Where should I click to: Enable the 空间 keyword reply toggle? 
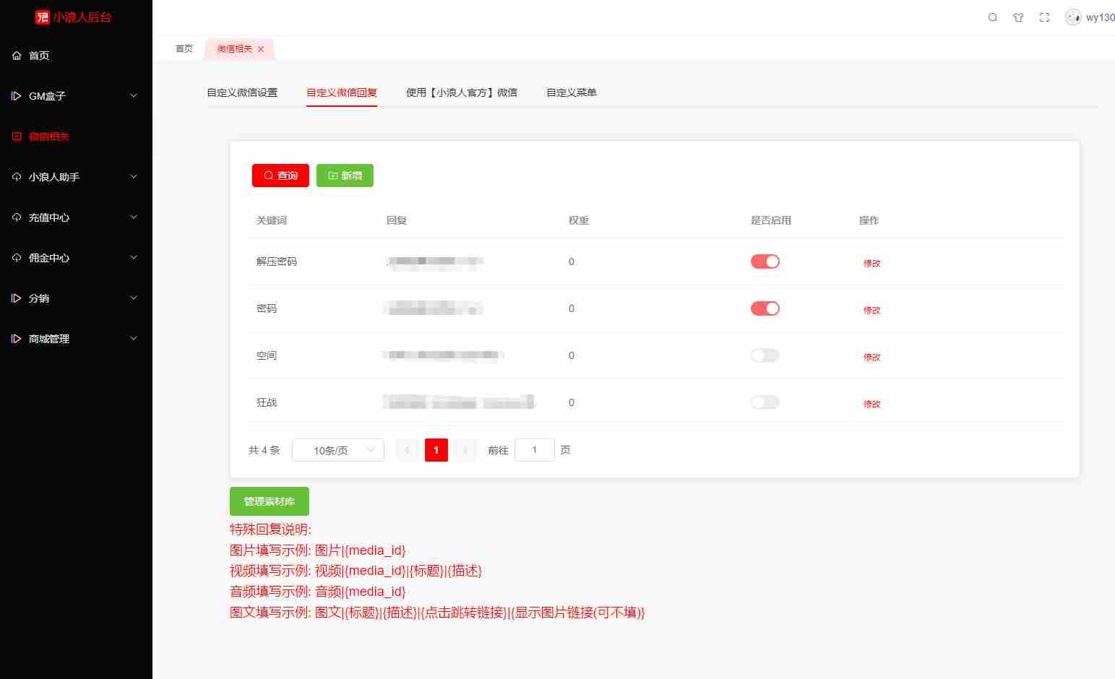point(765,355)
